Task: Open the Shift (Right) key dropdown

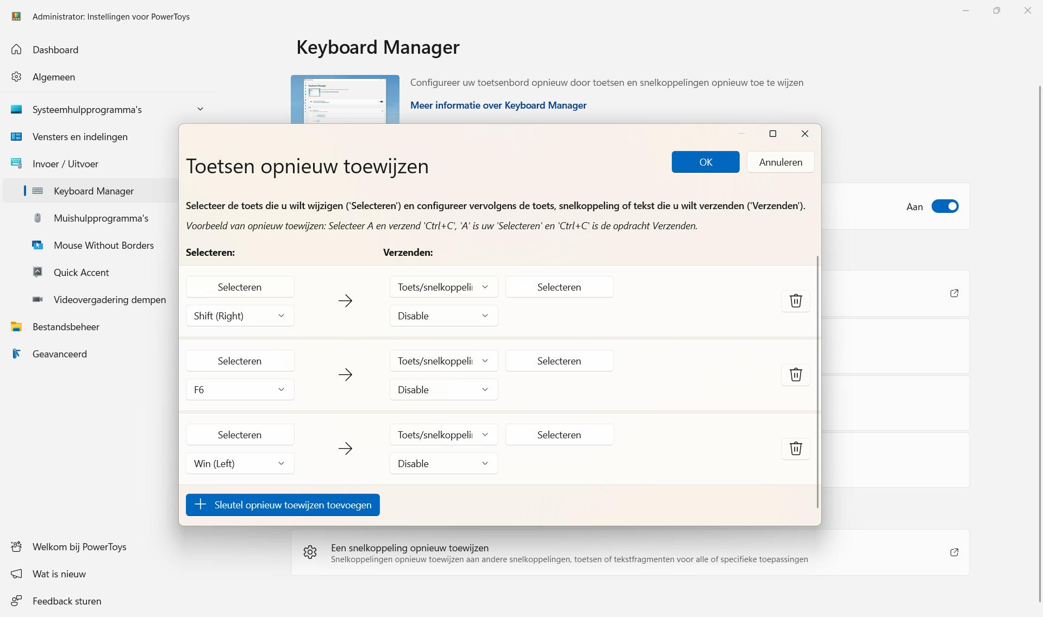Action: click(x=240, y=316)
